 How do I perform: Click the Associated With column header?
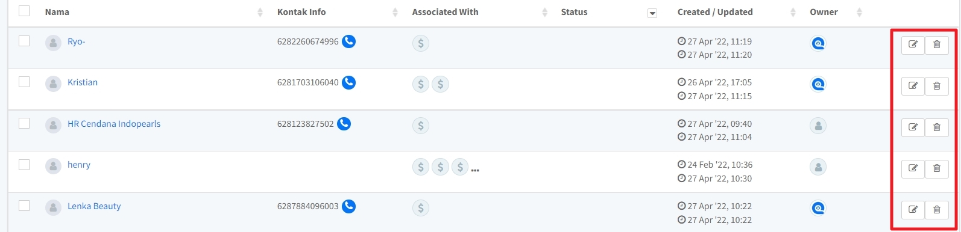point(445,12)
